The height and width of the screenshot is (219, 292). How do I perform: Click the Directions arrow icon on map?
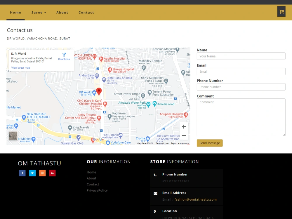pyautogui.click(x=64, y=55)
